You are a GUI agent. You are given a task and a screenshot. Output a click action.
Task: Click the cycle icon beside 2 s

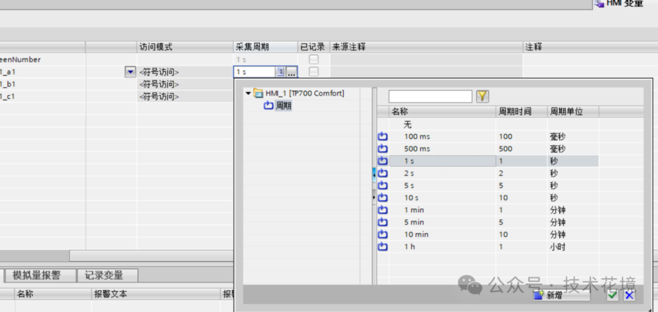point(383,173)
